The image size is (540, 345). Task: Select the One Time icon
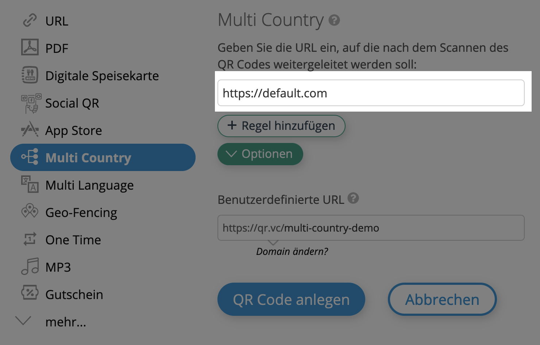pos(30,240)
